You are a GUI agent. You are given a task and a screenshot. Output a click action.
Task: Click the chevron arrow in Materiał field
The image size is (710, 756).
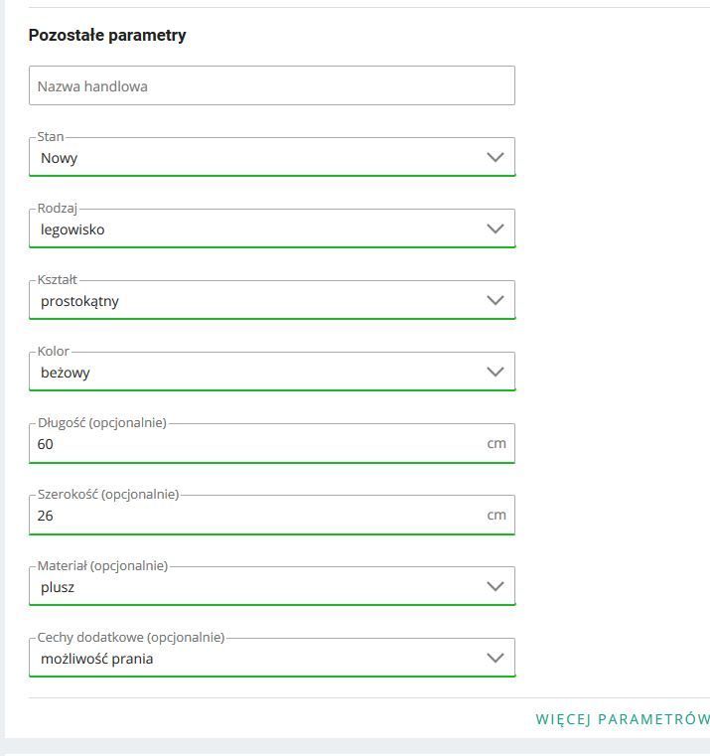coord(496,586)
